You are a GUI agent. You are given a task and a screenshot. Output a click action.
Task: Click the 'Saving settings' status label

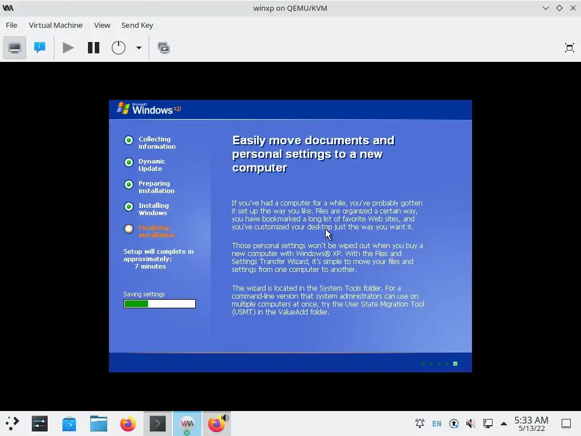tap(144, 294)
